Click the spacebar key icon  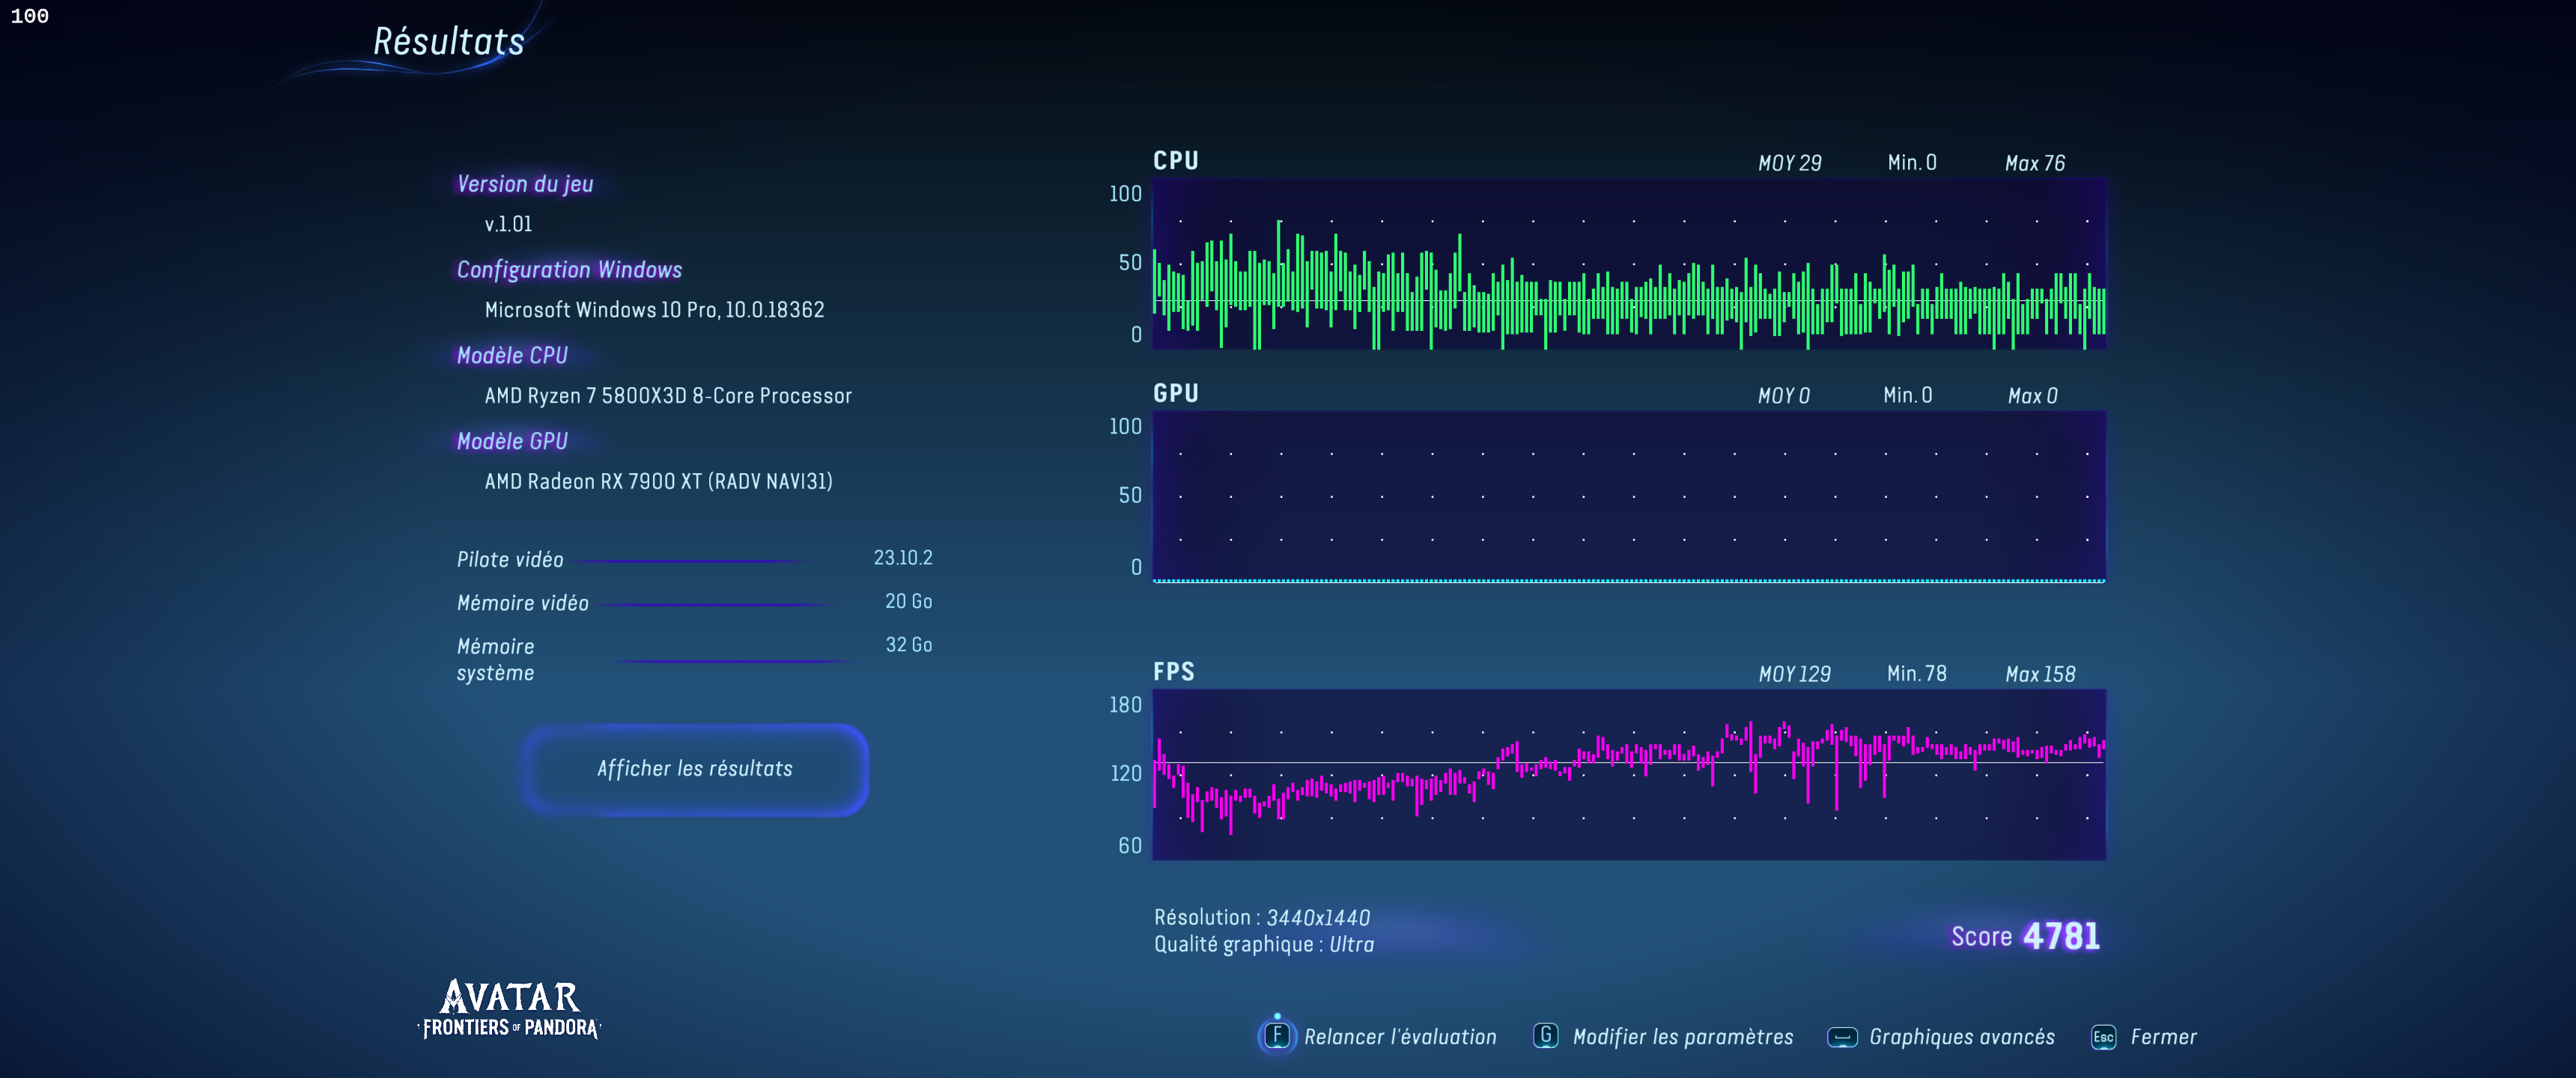(1841, 1037)
